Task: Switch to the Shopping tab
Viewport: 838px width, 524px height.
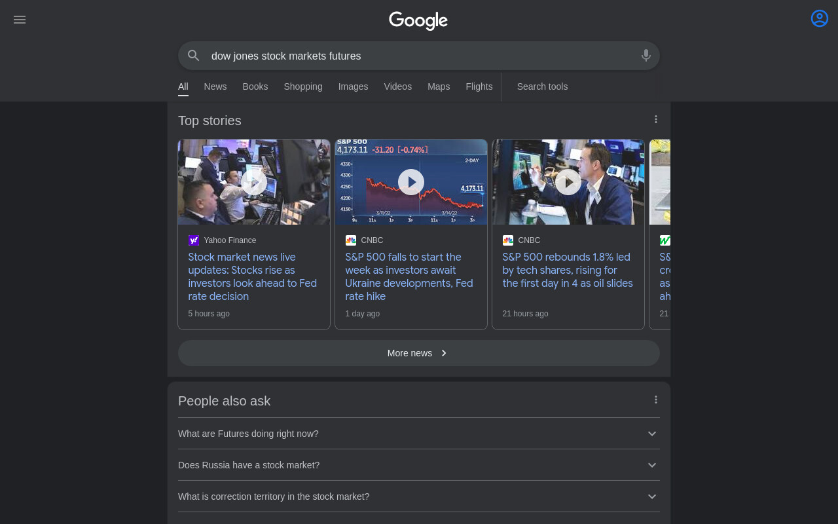Action: (x=303, y=86)
